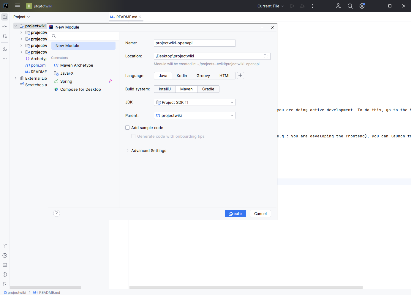
Task: Close the New Module dialog
Action: point(272,27)
